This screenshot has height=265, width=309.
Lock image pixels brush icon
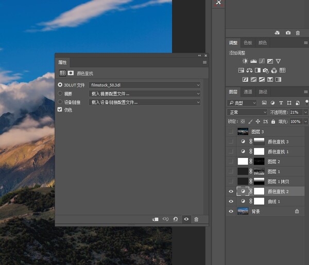[250, 121]
